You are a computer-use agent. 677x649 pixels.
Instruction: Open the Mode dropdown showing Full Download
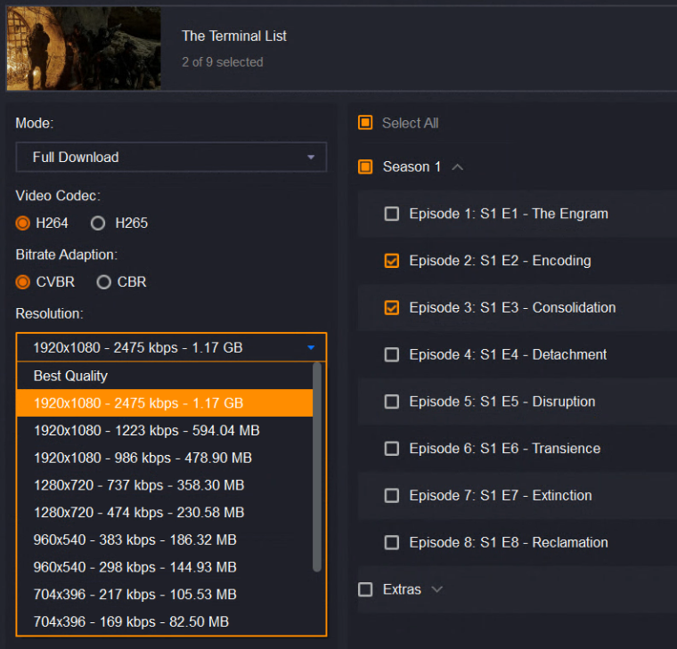click(x=171, y=157)
